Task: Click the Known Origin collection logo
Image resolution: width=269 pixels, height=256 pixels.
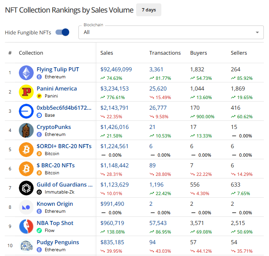Action: click(26, 207)
